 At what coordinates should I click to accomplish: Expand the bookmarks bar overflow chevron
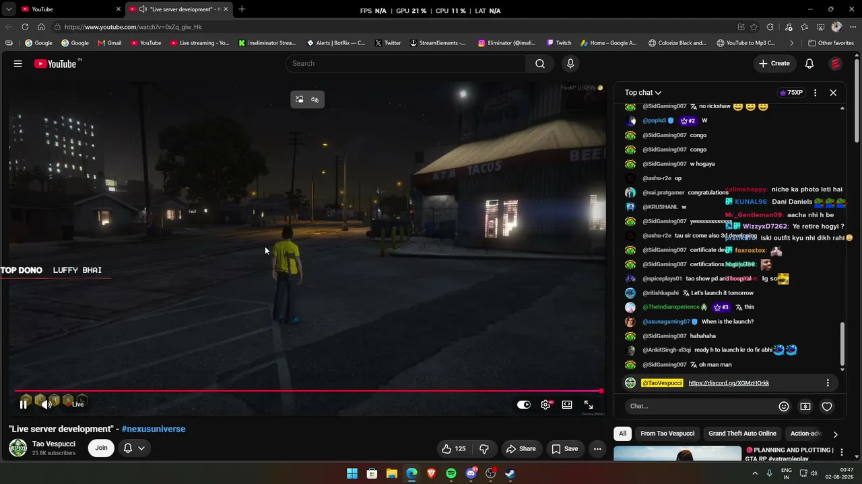click(x=792, y=43)
